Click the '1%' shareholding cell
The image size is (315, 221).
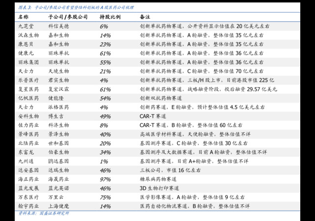pos(104,162)
